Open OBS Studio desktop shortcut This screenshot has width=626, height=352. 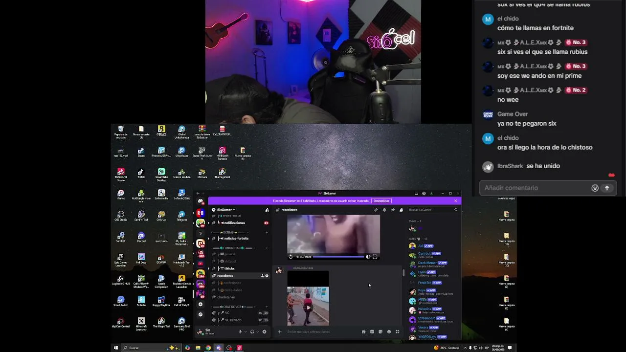pyautogui.click(x=121, y=216)
